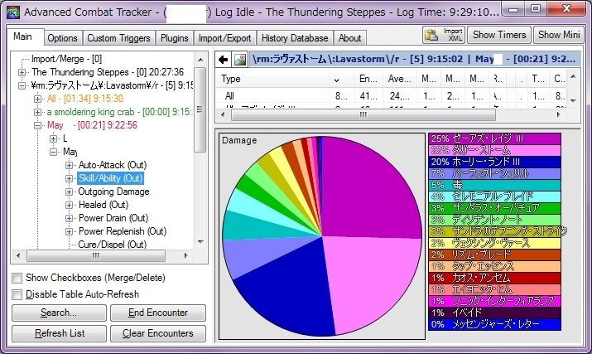Click the 22% pink legend entry

tap(494, 150)
